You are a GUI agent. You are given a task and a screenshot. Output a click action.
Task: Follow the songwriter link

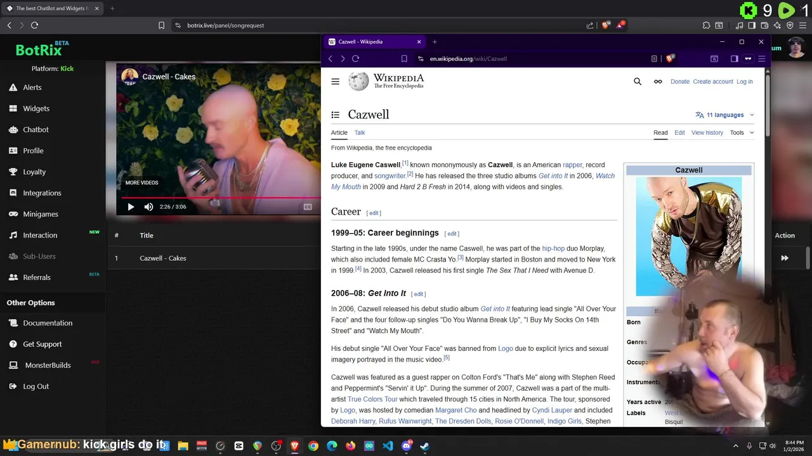pyautogui.click(x=390, y=176)
